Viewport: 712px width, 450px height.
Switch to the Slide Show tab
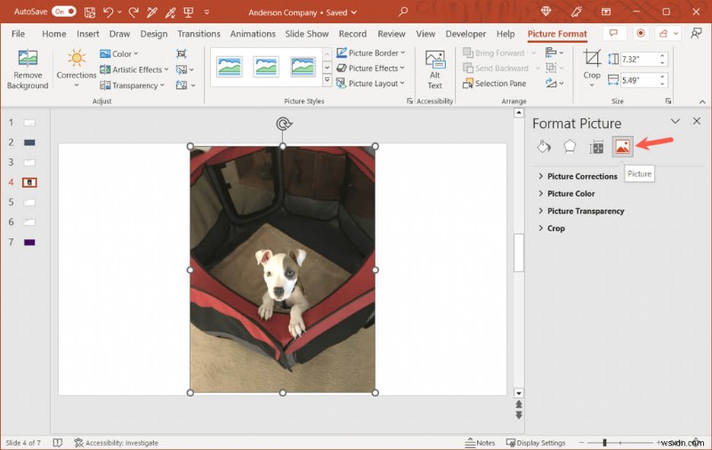306,34
